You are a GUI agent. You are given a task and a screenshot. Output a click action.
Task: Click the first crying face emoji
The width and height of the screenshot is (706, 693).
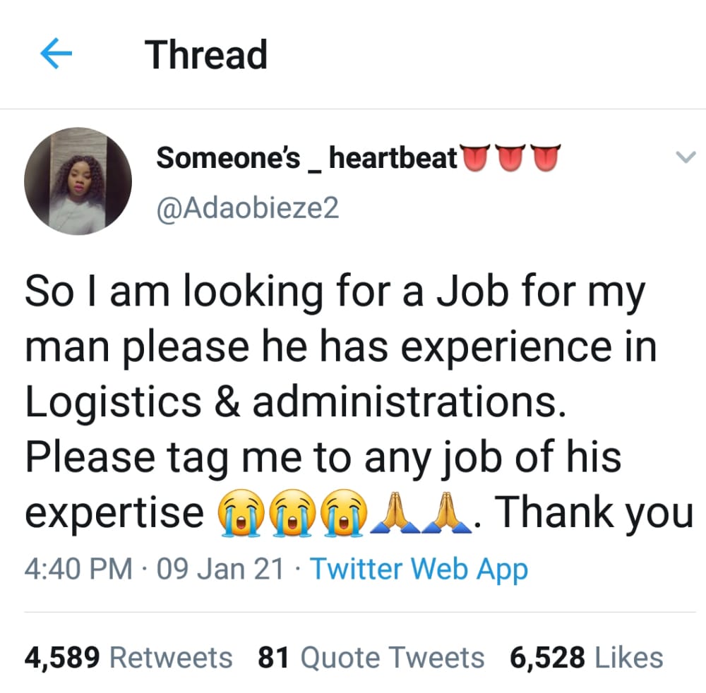[x=241, y=512]
